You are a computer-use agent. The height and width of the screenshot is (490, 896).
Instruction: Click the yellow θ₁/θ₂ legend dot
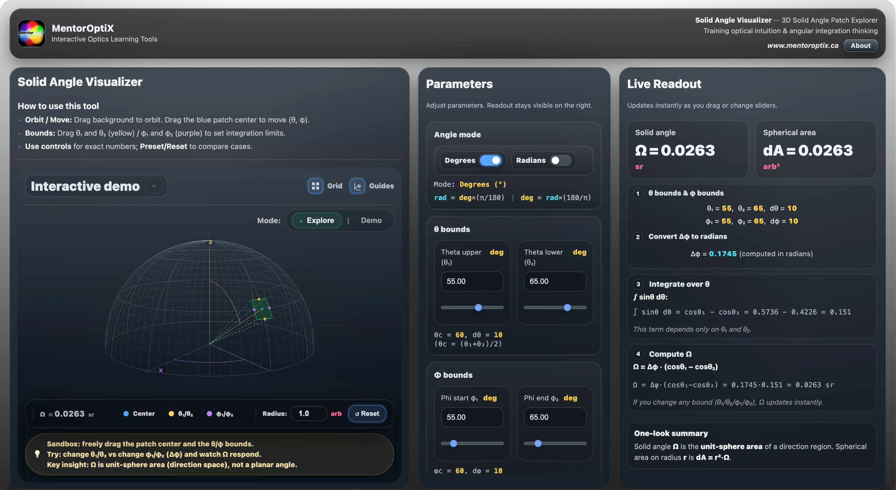pyautogui.click(x=171, y=414)
